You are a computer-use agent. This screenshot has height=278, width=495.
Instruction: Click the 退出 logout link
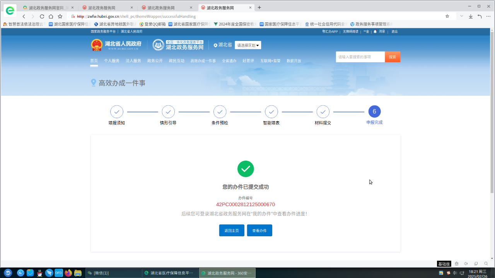tap(394, 32)
